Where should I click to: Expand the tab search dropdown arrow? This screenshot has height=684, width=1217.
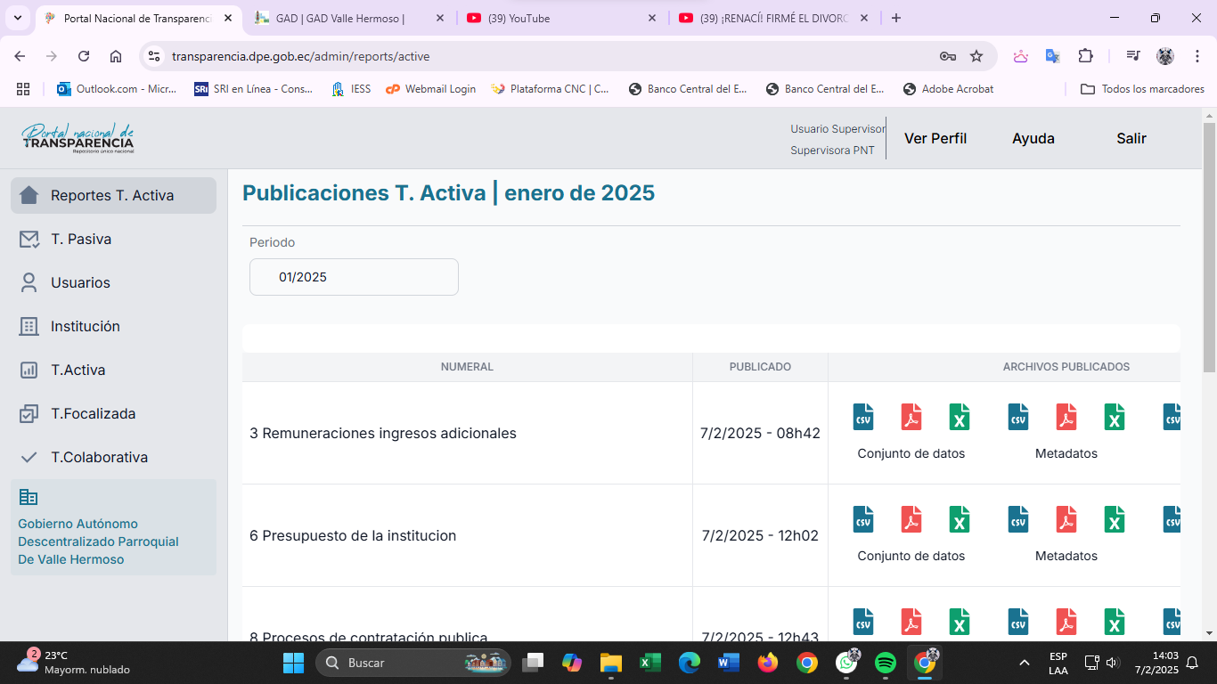(18, 18)
